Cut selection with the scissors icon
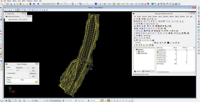This screenshot has width=200, height=102. [x=14, y=4]
